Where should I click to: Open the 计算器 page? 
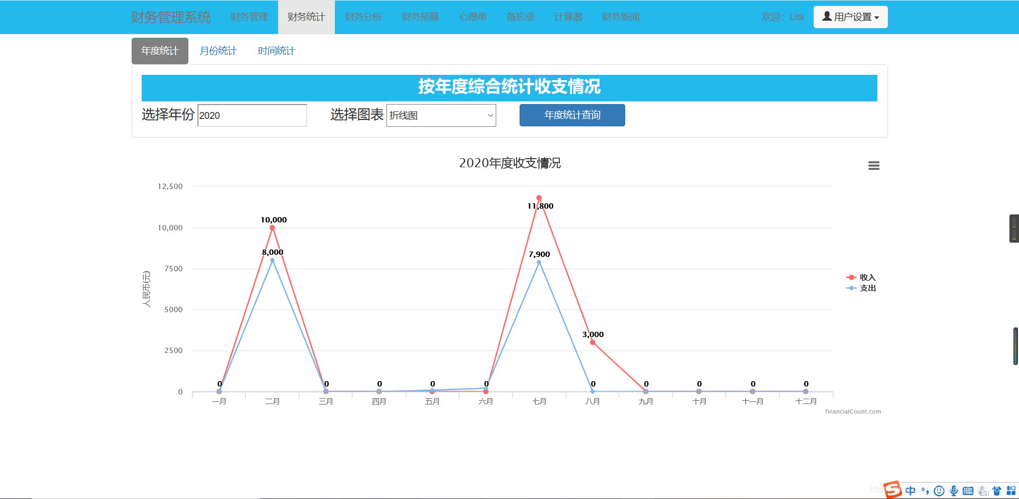(568, 17)
